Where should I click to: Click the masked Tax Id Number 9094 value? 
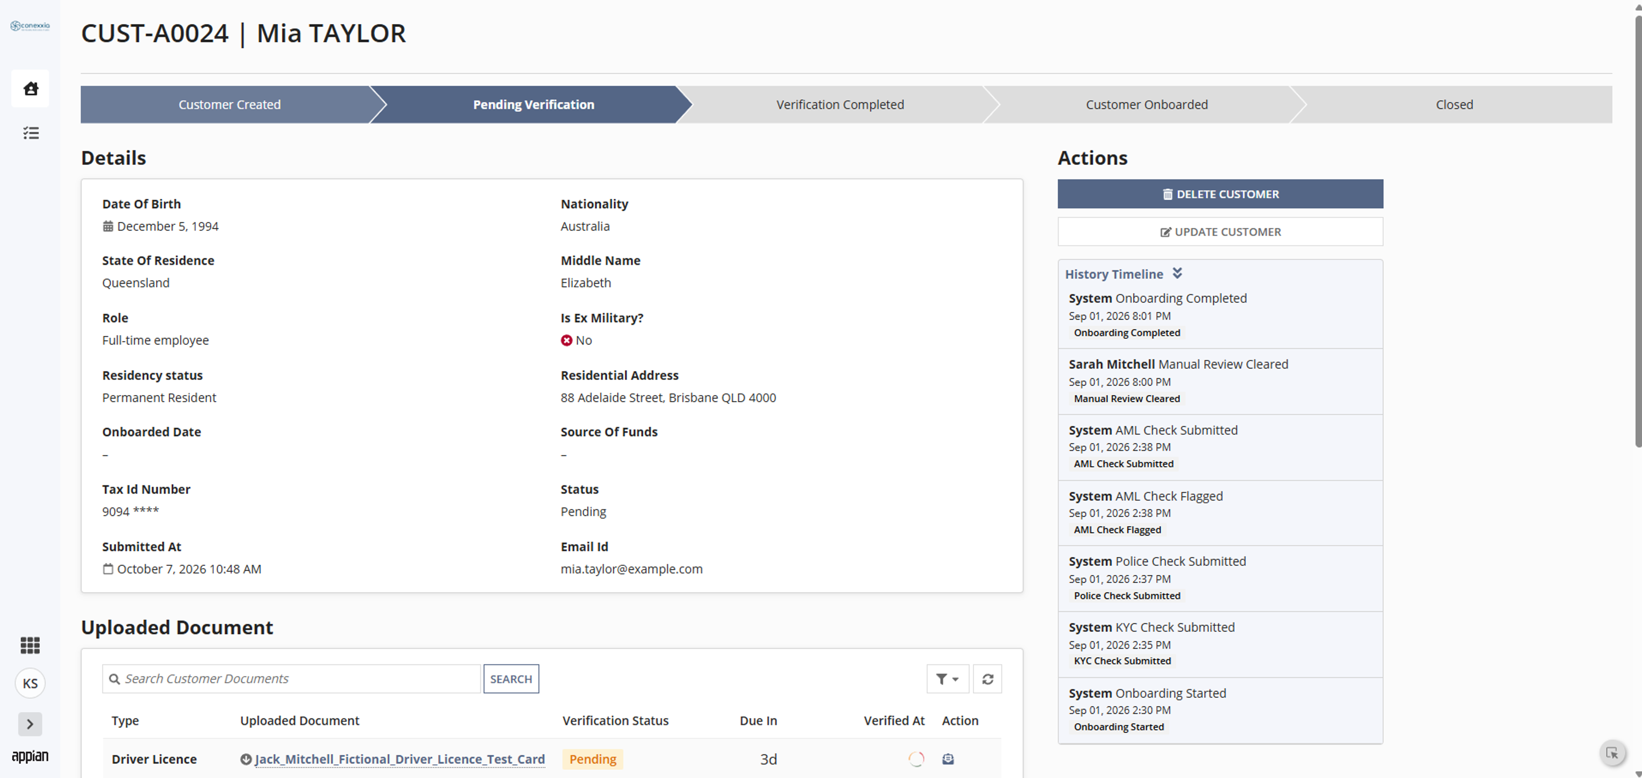click(x=130, y=511)
